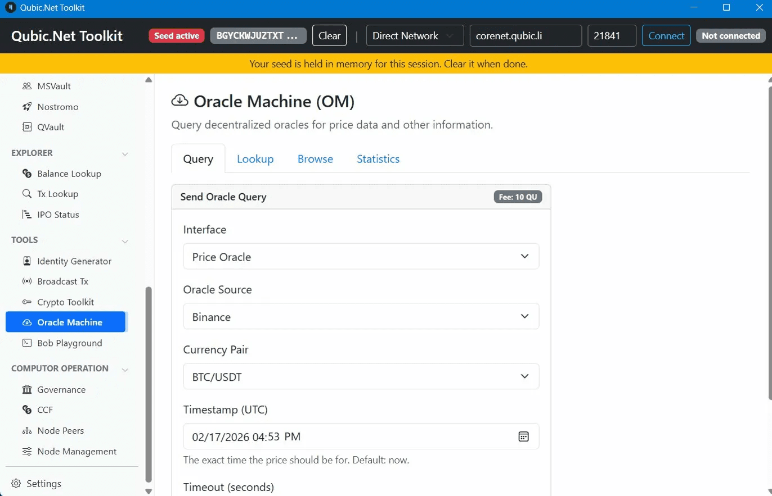Open the Statistics tab
Screen dimensions: 772x496
point(378,159)
